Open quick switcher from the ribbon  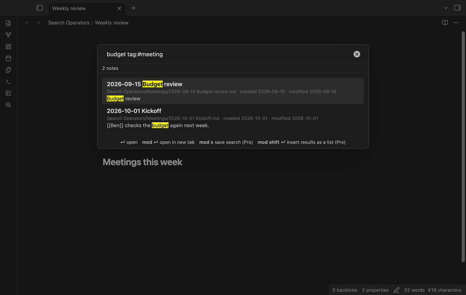[8, 23]
